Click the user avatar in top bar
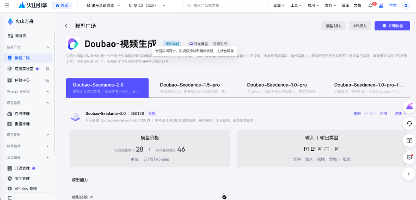The image size is (416, 200). coord(406,6)
